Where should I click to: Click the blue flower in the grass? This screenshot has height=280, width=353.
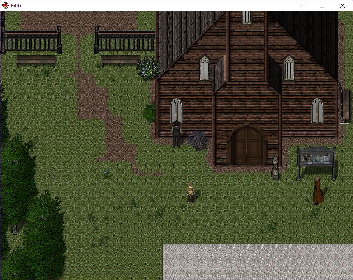[107, 174]
